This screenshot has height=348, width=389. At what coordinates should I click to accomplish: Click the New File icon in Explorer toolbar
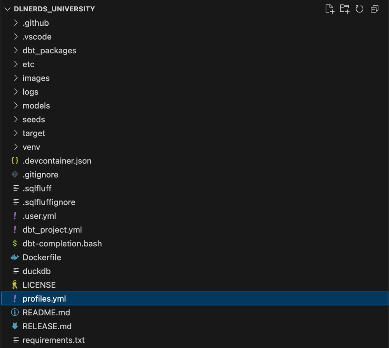click(x=329, y=9)
